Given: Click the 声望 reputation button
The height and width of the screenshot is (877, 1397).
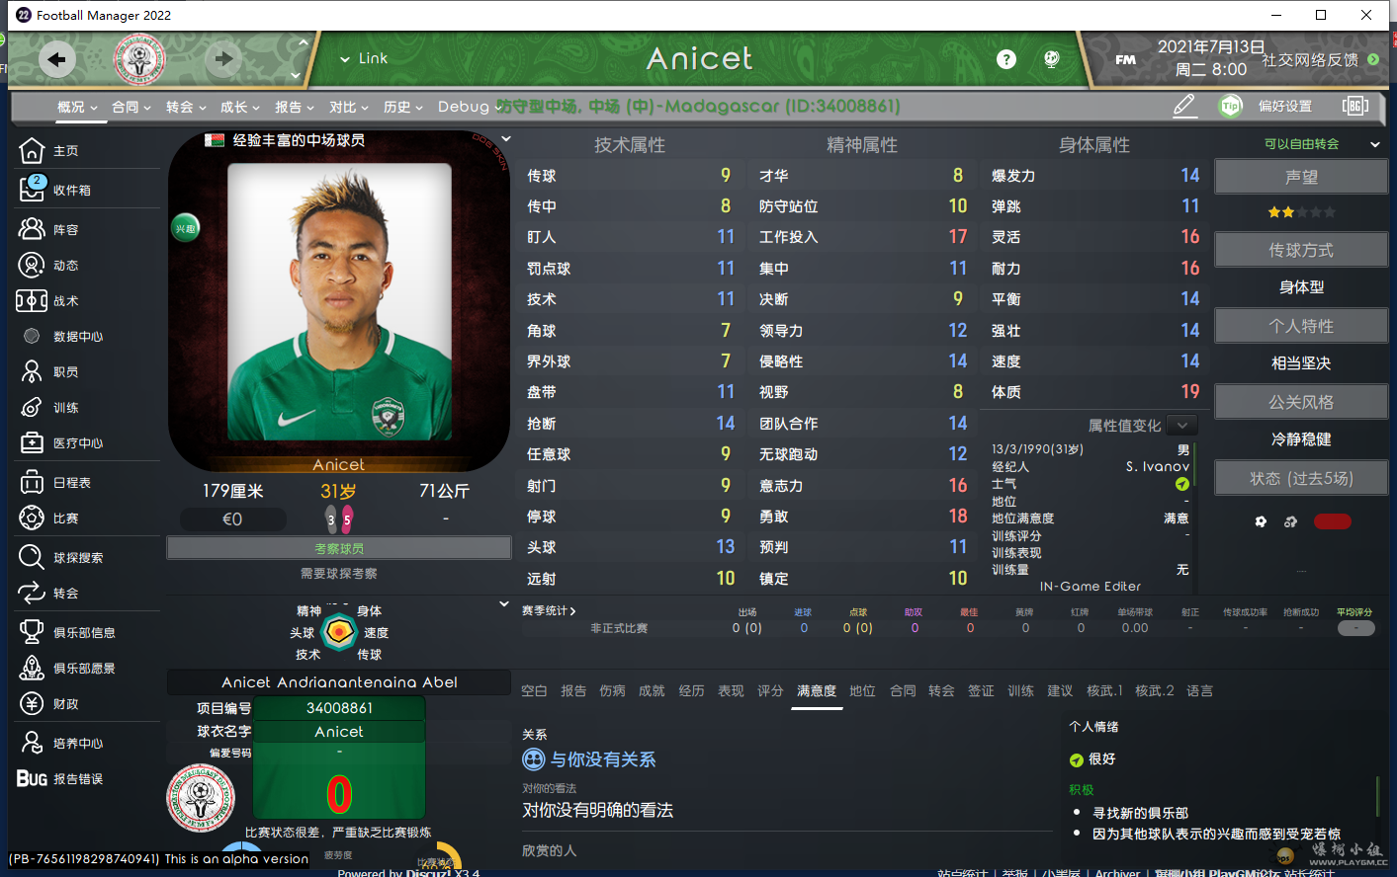Looking at the screenshot, I should pyautogui.click(x=1301, y=177).
